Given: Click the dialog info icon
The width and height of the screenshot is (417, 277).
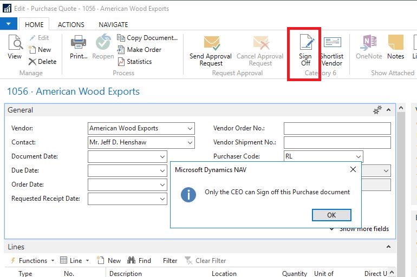Looking at the screenshot, I should (x=188, y=195).
